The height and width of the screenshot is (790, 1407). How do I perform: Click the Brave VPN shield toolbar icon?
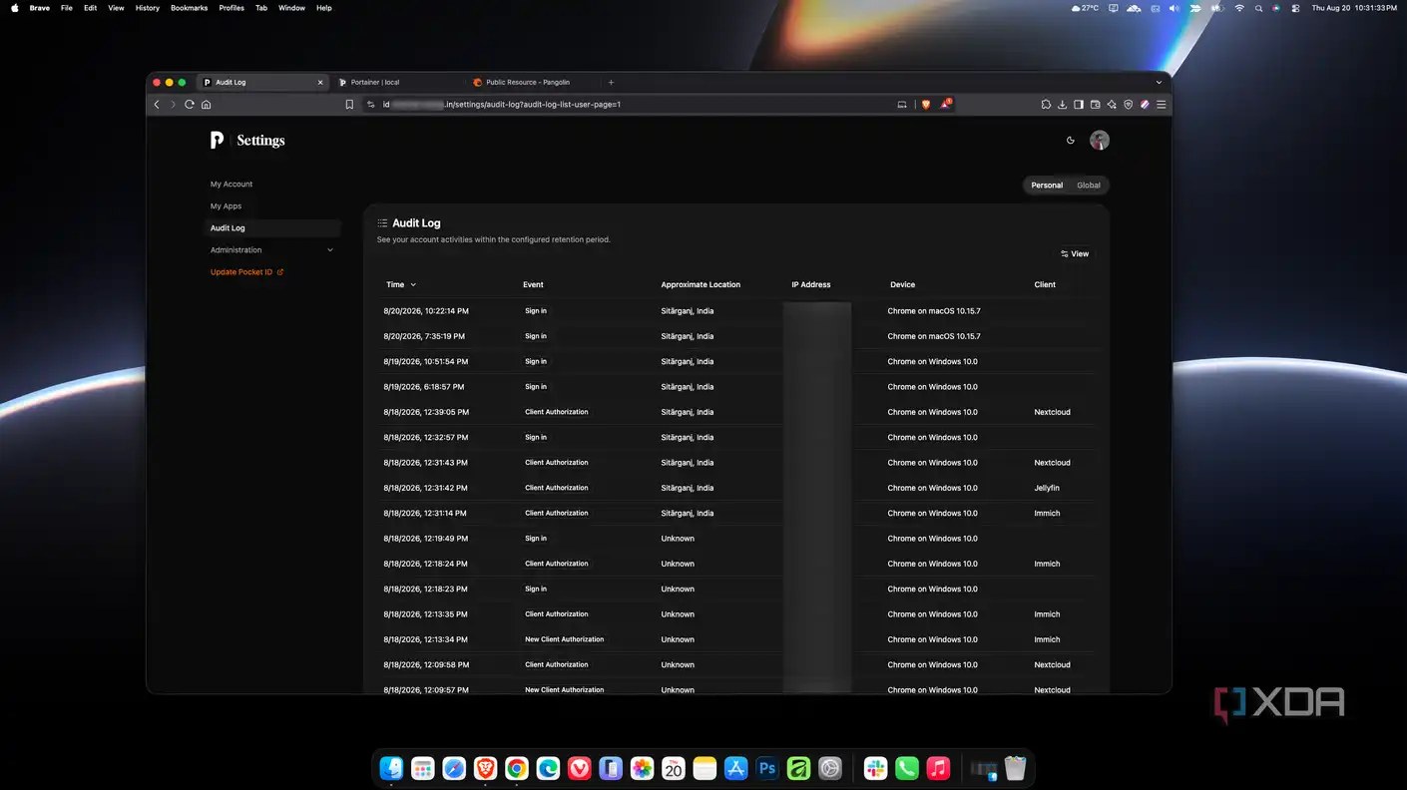coord(1129,104)
